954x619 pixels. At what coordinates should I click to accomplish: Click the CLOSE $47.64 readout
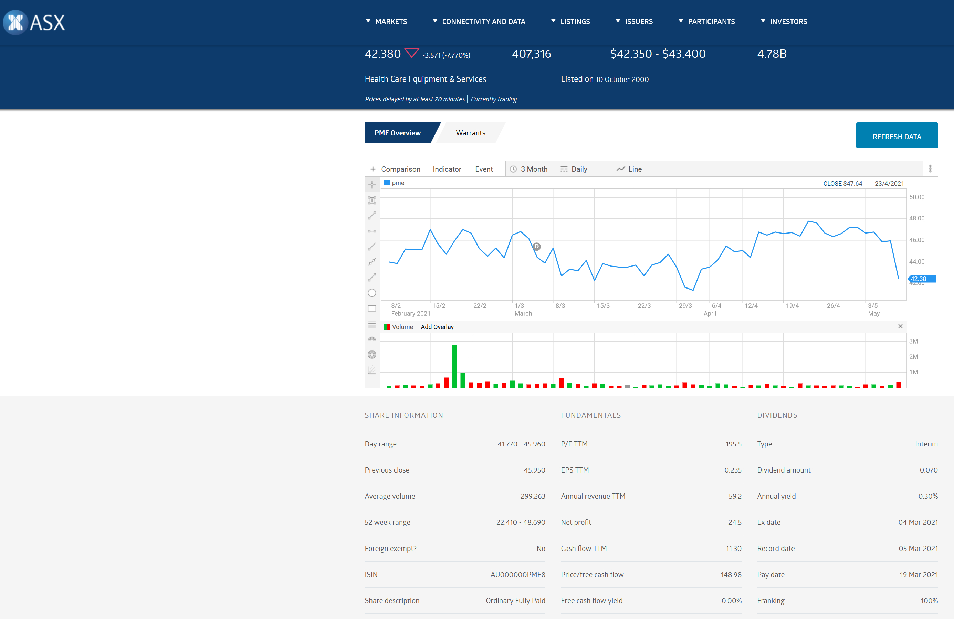pos(842,183)
